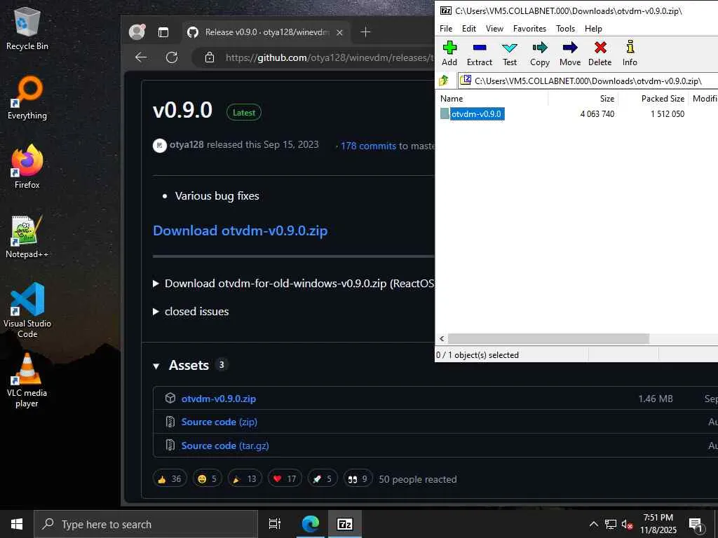Open the Everything search desktop icon
The width and height of the screenshot is (718, 538).
(x=27, y=97)
